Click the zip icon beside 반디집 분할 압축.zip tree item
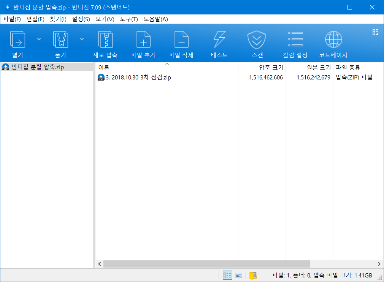Viewport: 384px width, 282px height. pyautogui.click(x=6, y=67)
